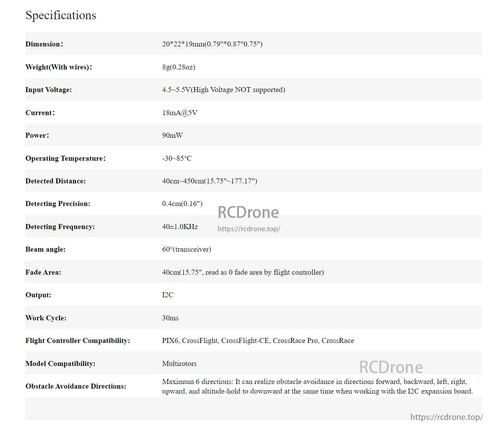Click the Detecting Precision label
The width and height of the screenshot is (497, 435).
[58, 204]
